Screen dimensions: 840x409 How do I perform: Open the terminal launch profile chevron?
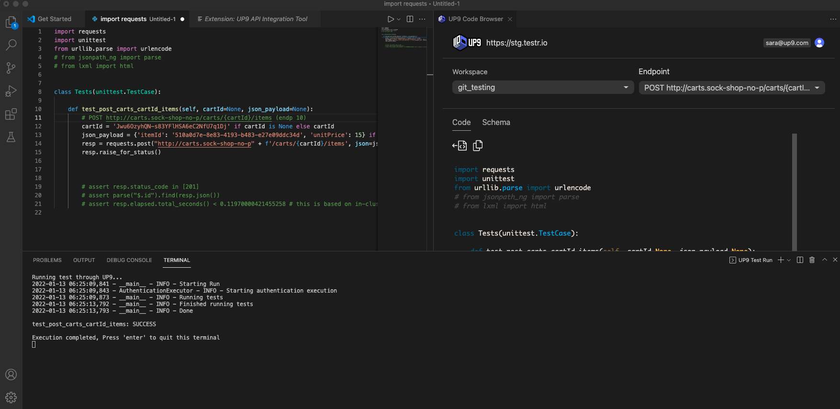click(789, 260)
